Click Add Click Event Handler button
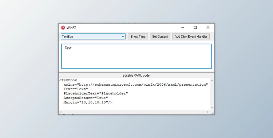 click(191, 37)
